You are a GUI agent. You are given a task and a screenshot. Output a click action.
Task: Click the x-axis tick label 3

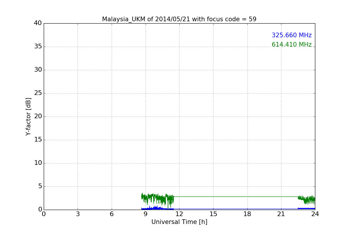coord(78,214)
